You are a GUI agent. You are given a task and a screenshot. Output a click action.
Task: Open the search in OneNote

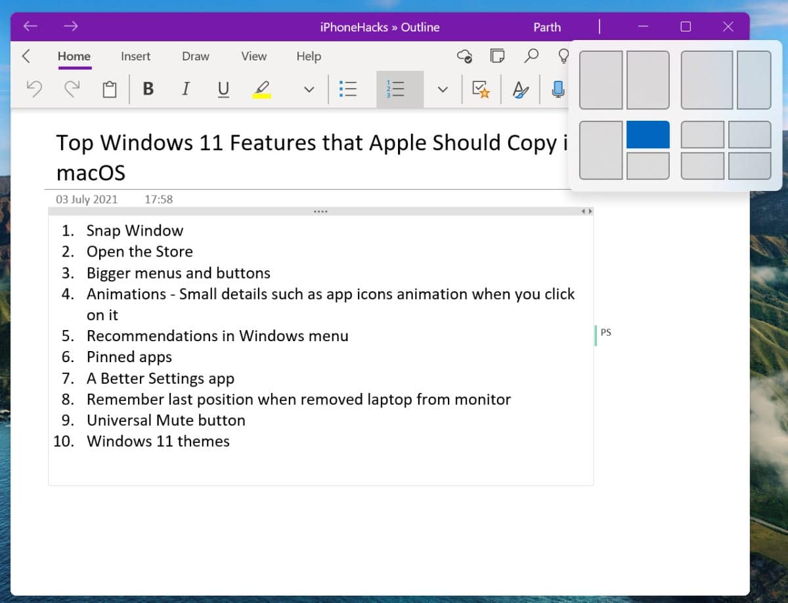click(x=532, y=56)
